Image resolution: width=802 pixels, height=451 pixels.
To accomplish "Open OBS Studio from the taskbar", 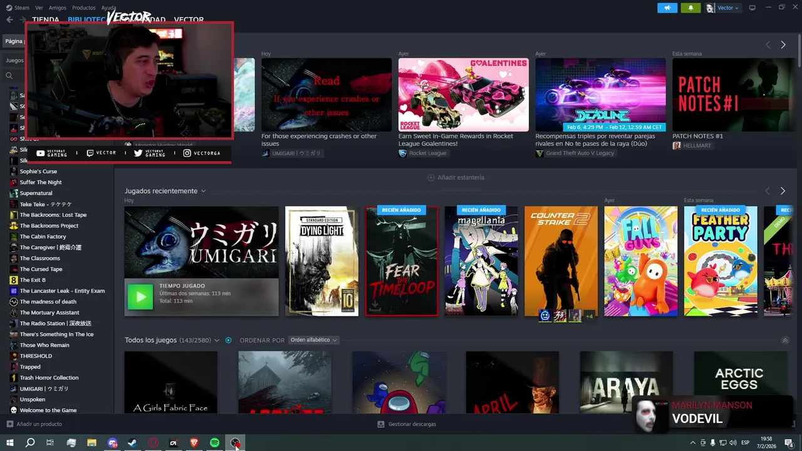I will pos(235,443).
